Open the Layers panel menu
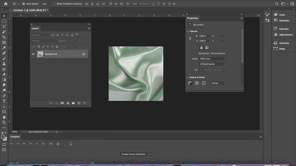The image size is (296, 166). pyautogui.click(x=89, y=29)
